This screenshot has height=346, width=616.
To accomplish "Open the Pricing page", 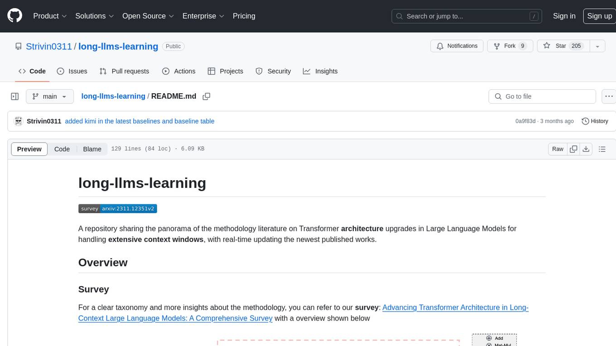I will [x=244, y=16].
